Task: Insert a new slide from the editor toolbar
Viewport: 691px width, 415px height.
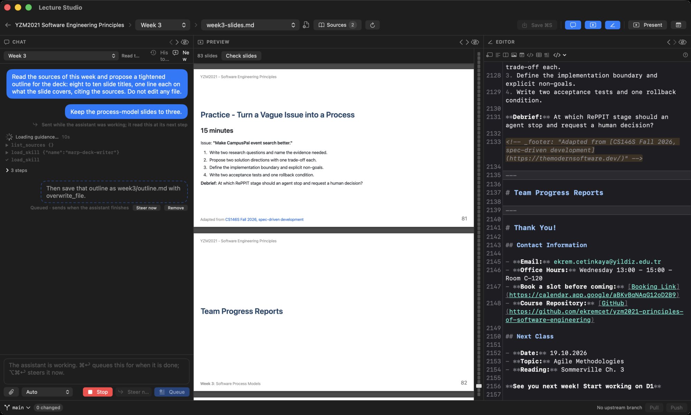Action: coord(489,55)
